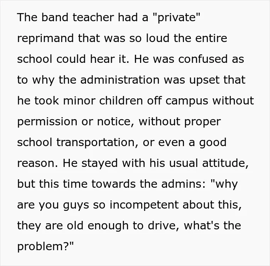Click the word "entire"
Screen dimensions: 270x266
point(211,38)
